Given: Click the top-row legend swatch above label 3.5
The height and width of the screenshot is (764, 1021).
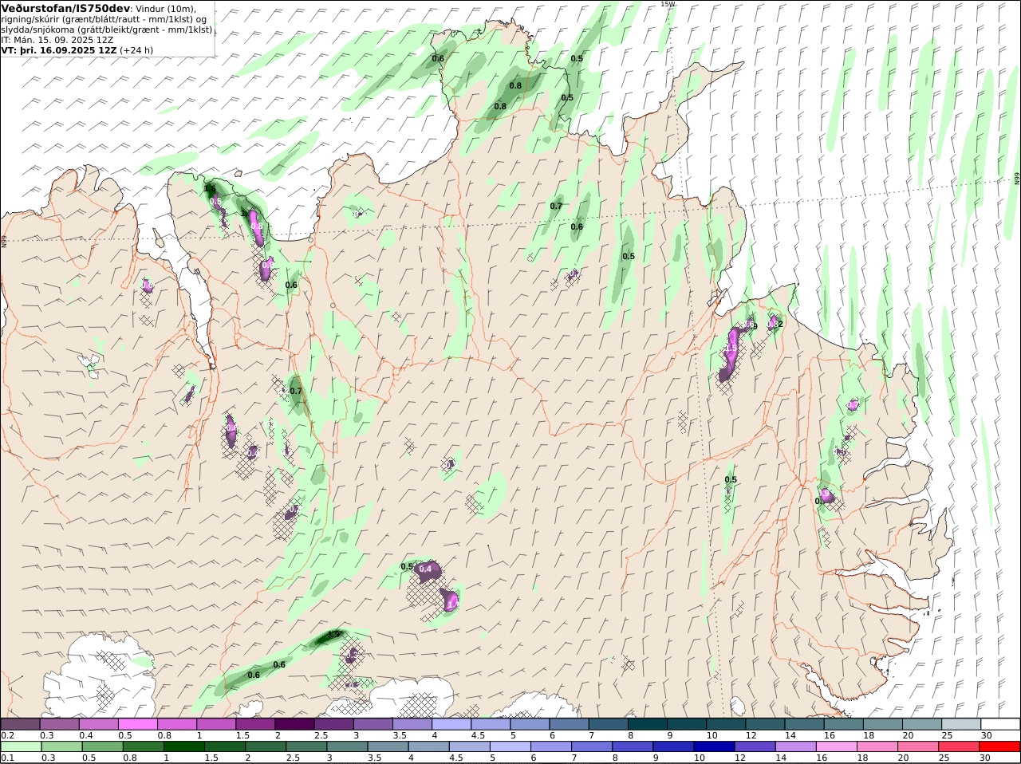Looking at the screenshot, I should (x=412, y=723).
